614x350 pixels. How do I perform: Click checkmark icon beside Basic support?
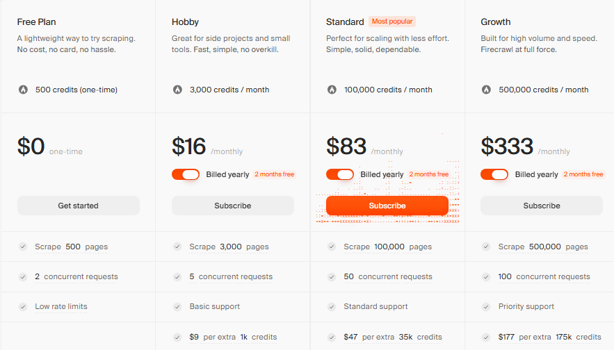[177, 306]
